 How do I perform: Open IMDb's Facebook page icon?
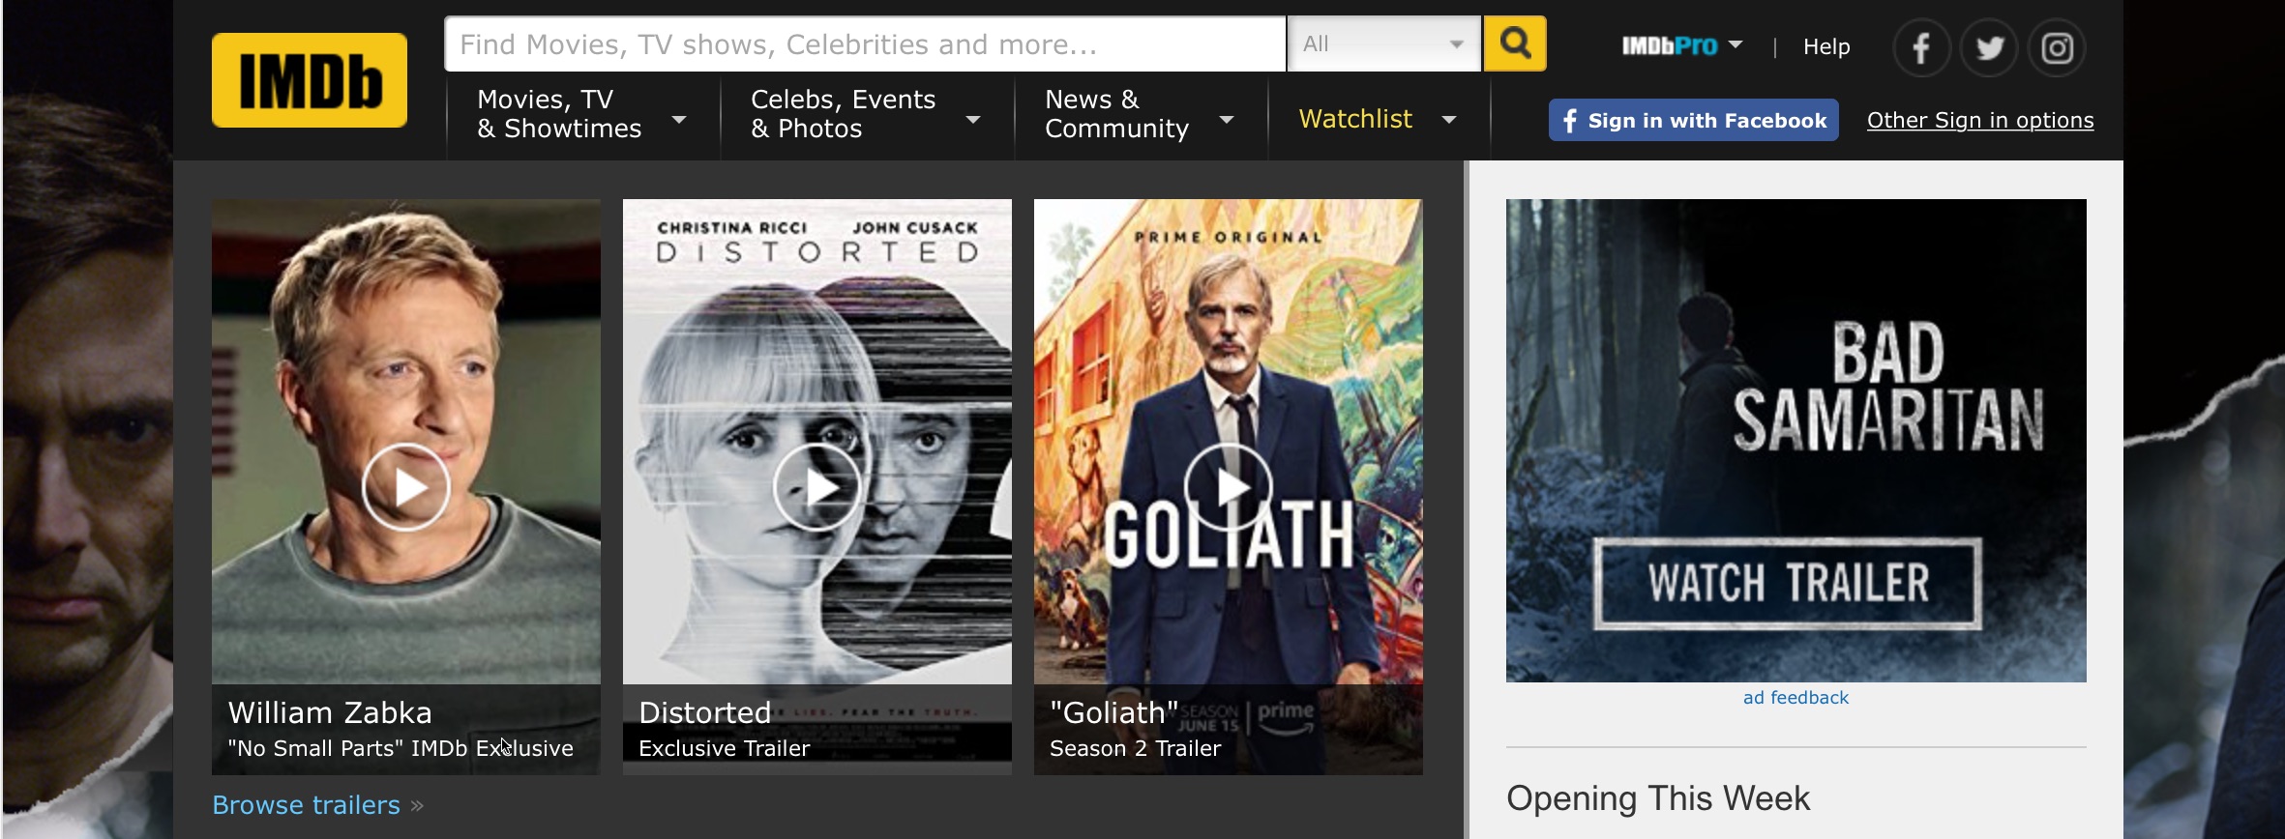(1920, 47)
